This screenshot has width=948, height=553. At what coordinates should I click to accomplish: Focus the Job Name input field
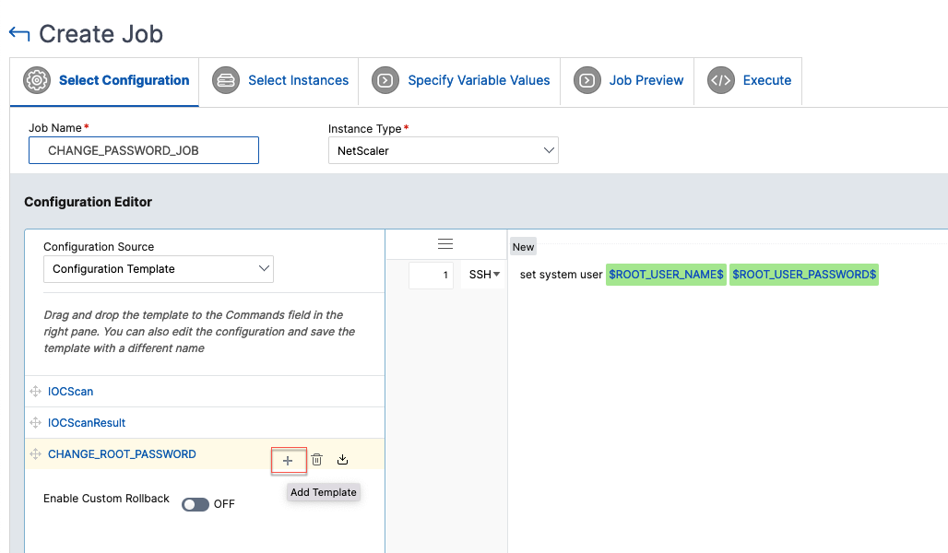(144, 150)
